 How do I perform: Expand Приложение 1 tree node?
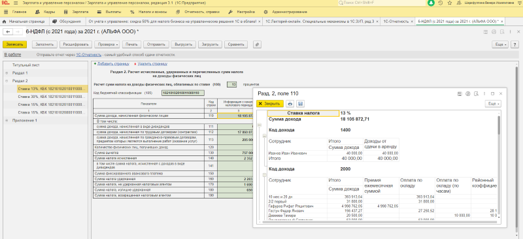7,120
